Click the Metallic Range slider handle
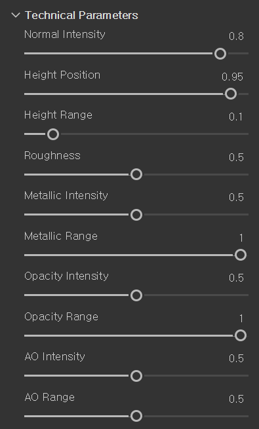This screenshot has height=429, width=259. click(x=241, y=255)
